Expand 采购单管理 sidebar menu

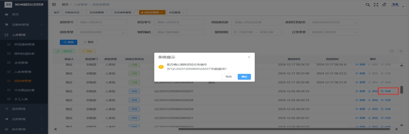click(x=24, y=24)
